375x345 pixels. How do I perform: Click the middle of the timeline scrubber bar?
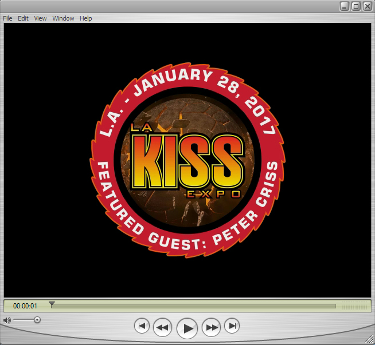[x=193, y=306]
